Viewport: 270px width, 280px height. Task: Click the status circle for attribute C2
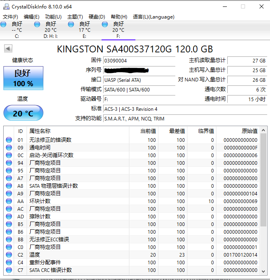[9, 255]
